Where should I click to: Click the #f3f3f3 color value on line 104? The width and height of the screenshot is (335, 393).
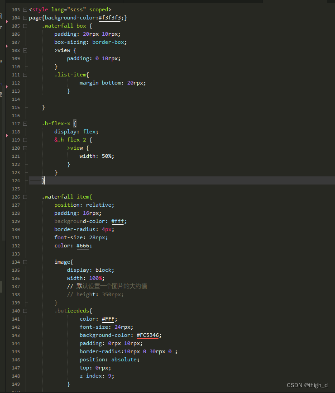tap(110, 18)
